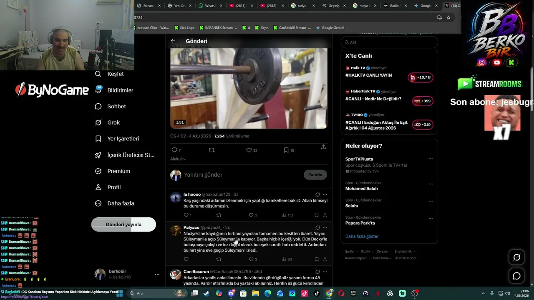Open Grok explain icon on la hoooo's reply
The image size is (534, 300).
(x=317, y=194)
